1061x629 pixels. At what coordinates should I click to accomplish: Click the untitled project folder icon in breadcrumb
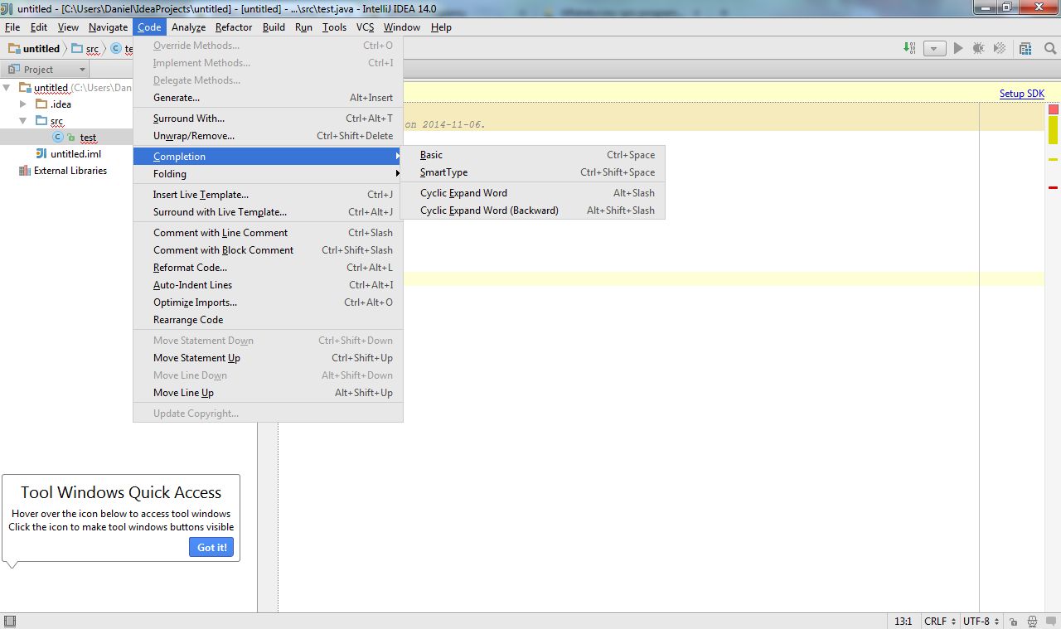point(14,49)
